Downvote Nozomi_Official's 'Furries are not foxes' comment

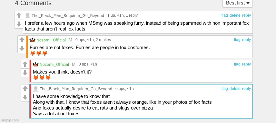tap(22, 48)
